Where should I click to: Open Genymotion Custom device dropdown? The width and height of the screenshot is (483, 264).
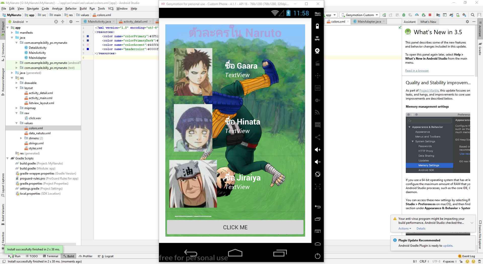(359, 15)
